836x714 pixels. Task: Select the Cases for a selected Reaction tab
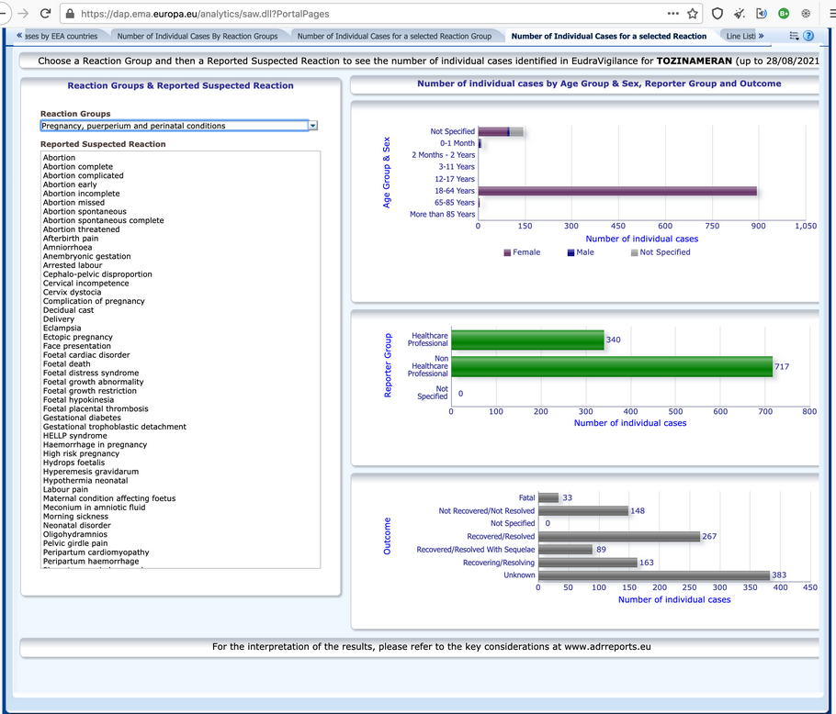point(609,36)
